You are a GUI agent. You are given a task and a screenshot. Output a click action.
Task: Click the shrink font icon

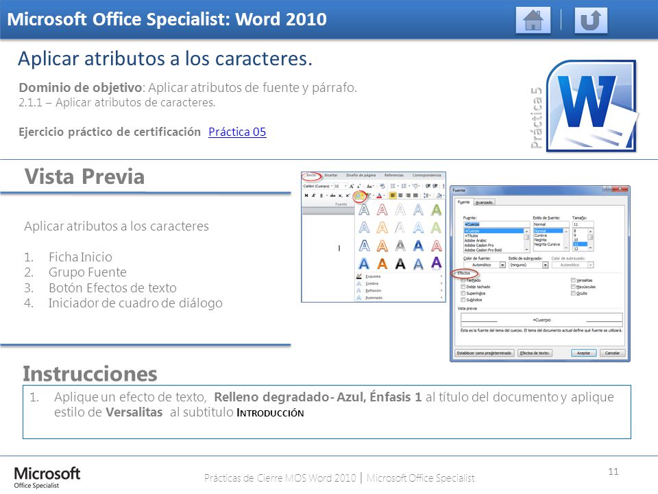tap(359, 186)
